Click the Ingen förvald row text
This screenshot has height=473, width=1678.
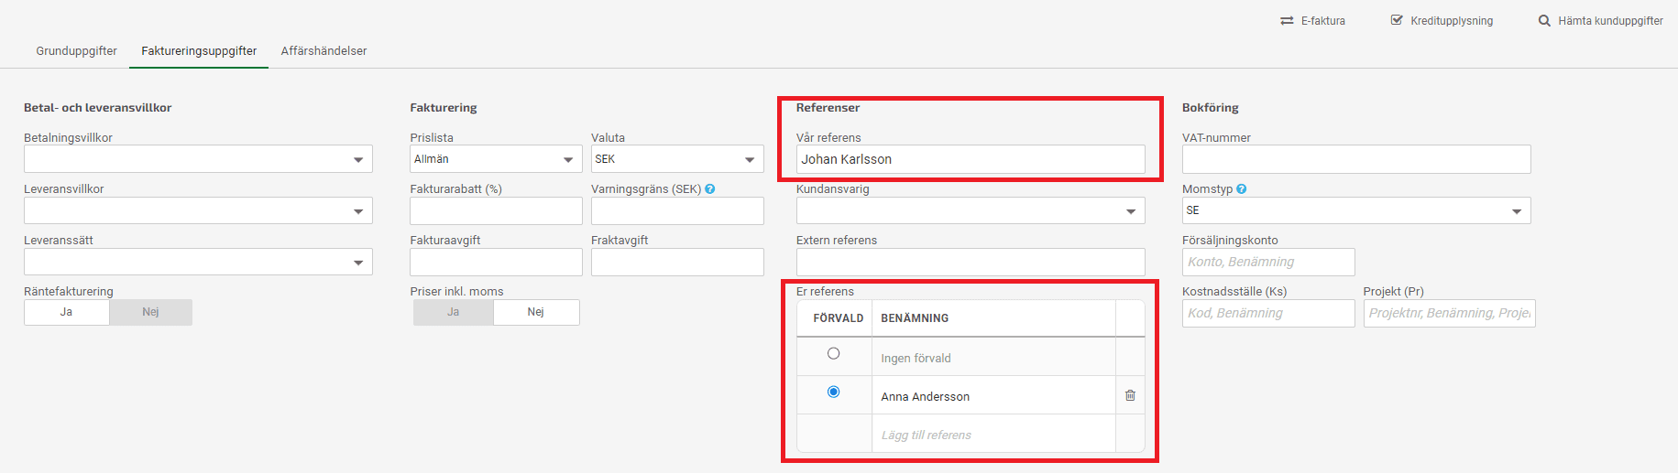[x=916, y=358]
